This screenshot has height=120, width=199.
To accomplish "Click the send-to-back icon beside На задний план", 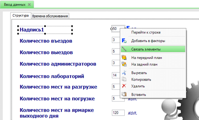I will click(x=124, y=64).
